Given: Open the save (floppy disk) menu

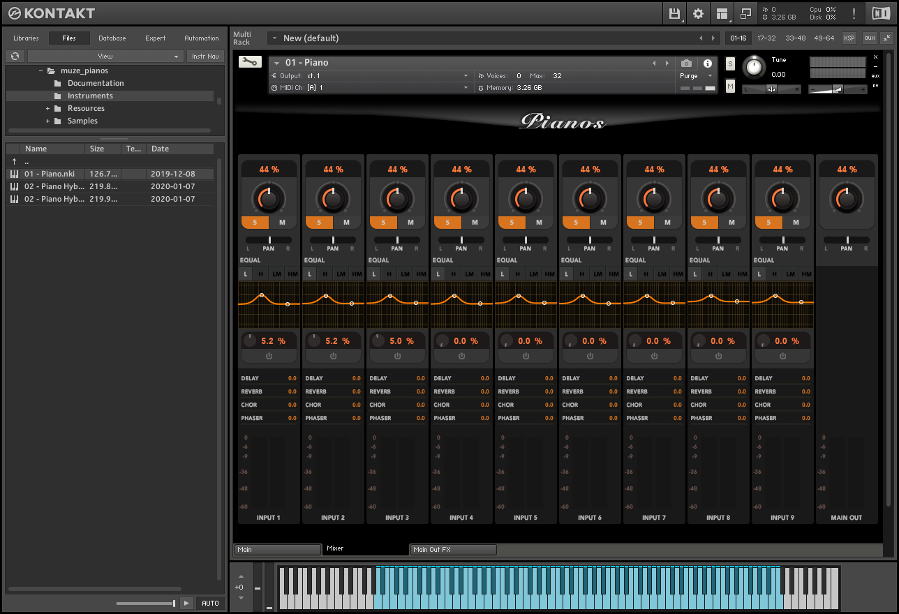Looking at the screenshot, I should tap(674, 13).
